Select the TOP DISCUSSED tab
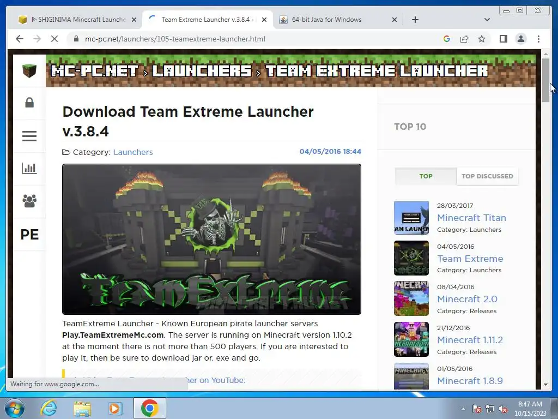 click(x=487, y=176)
